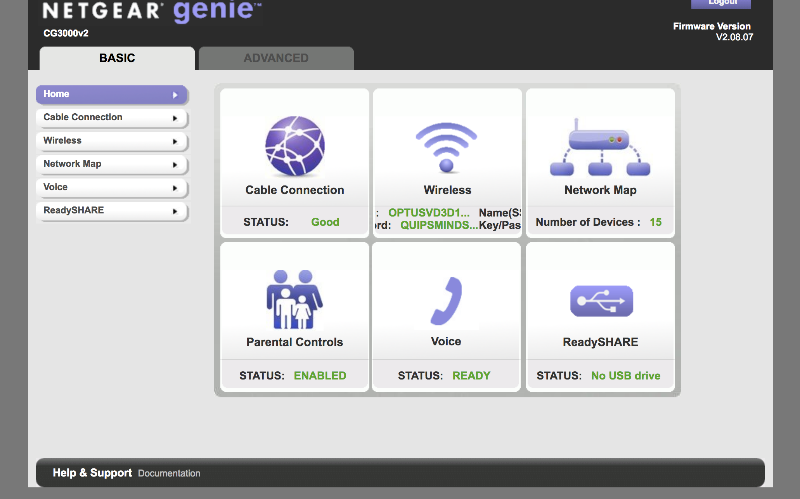Open the Cable Connection globe icon

[x=295, y=146]
